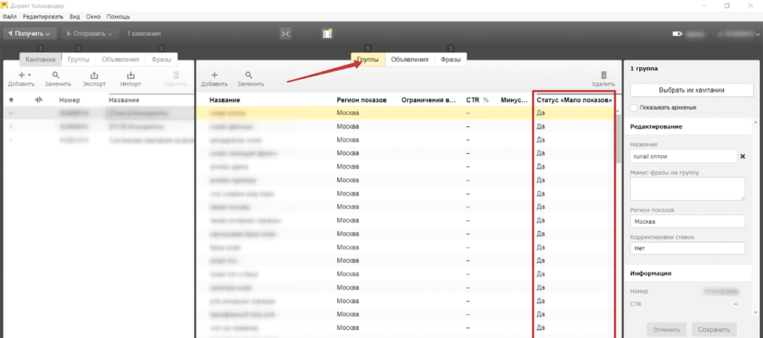
Task: Click the Регион показов field with Москва
Action: (x=687, y=222)
